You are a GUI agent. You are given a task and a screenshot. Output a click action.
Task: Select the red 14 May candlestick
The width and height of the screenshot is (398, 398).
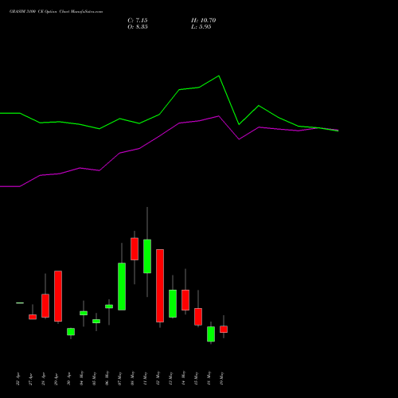185,300
